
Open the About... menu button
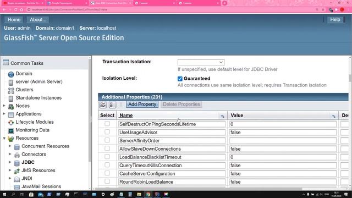38,20
